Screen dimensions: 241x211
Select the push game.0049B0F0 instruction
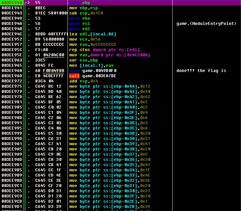93,71
